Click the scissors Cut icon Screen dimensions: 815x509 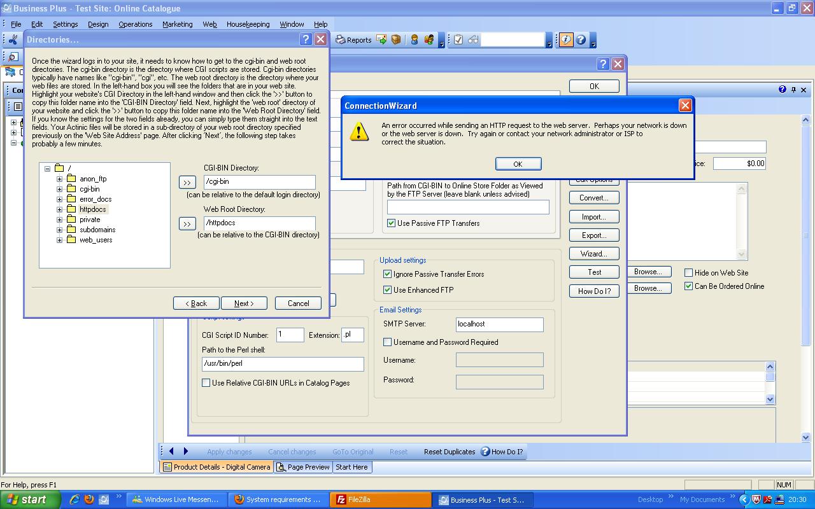pos(13,40)
